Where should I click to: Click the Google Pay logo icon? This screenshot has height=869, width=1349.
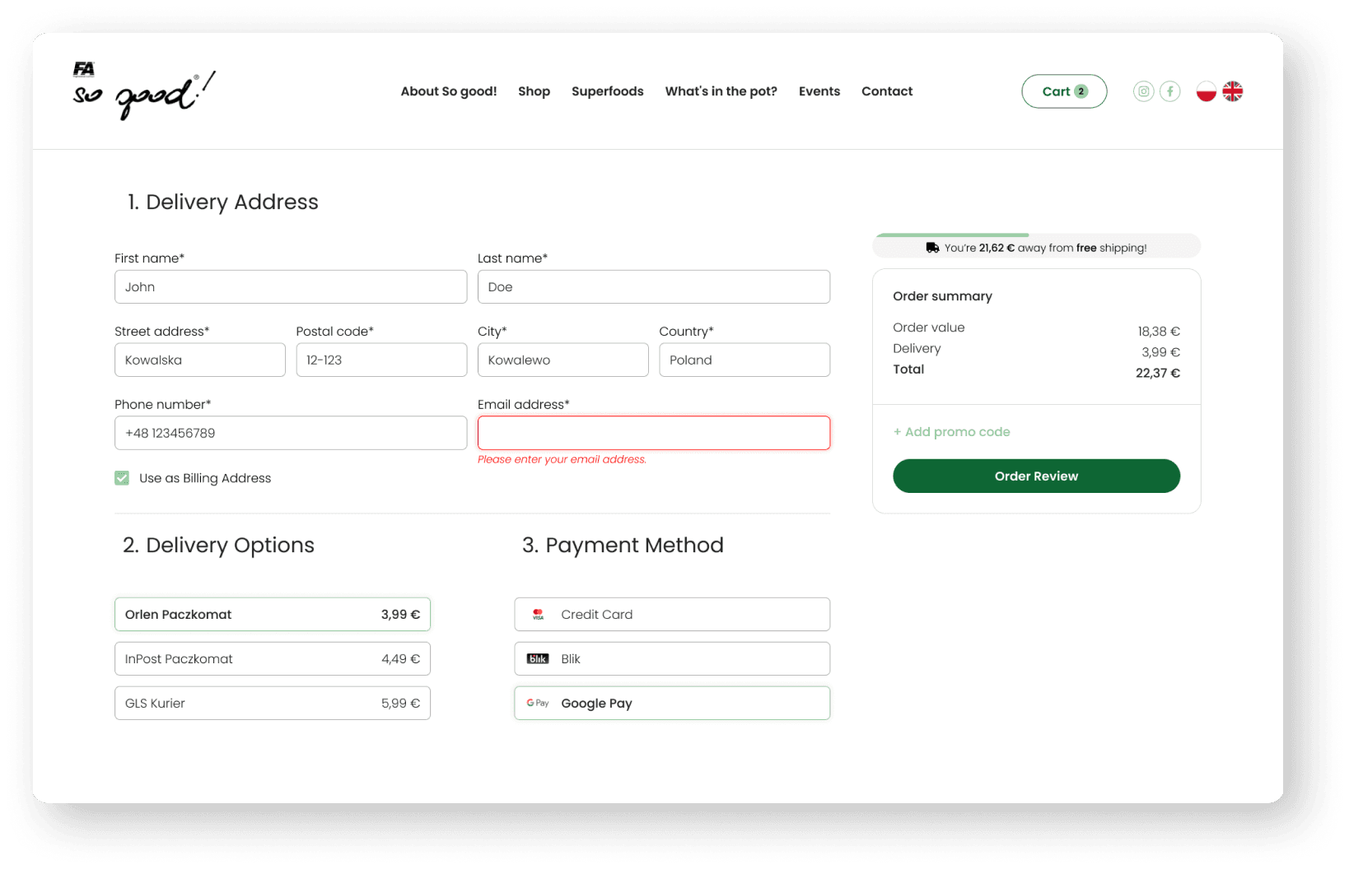click(538, 704)
